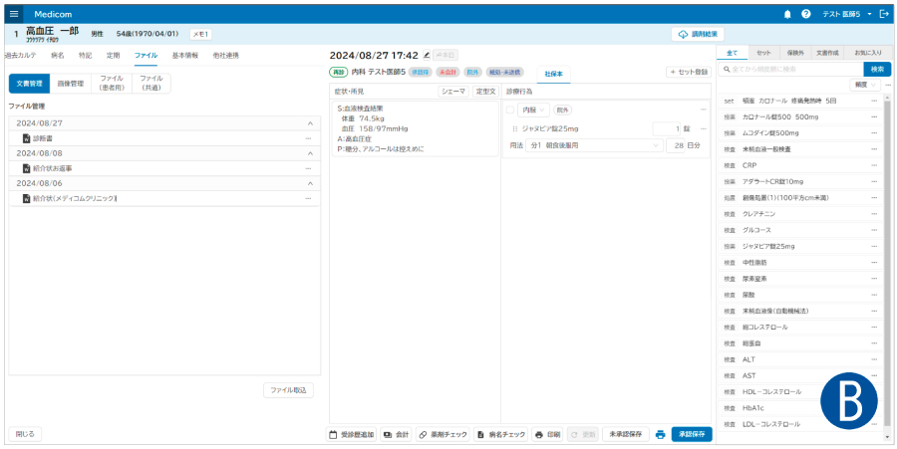Click the logout icon in header
This screenshot has height=449, width=897.
[x=885, y=14]
